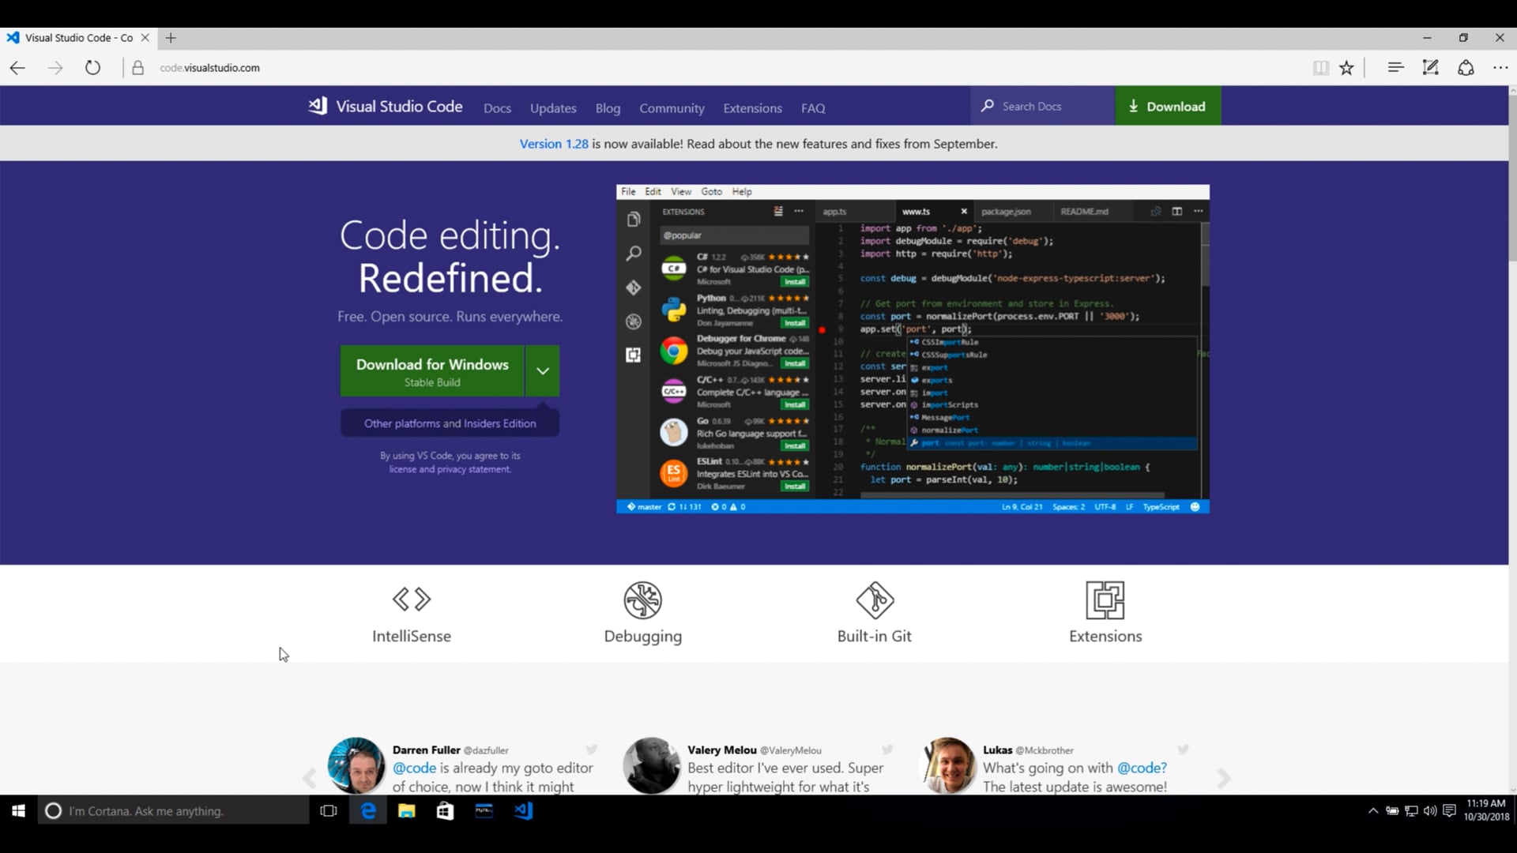Open the Docs navigation item
The height and width of the screenshot is (853, 1517).
(497, 108)
